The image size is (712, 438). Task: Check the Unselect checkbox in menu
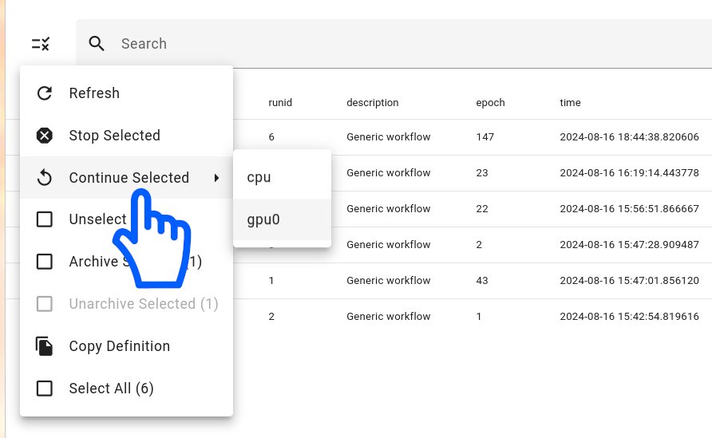(45, 219)
